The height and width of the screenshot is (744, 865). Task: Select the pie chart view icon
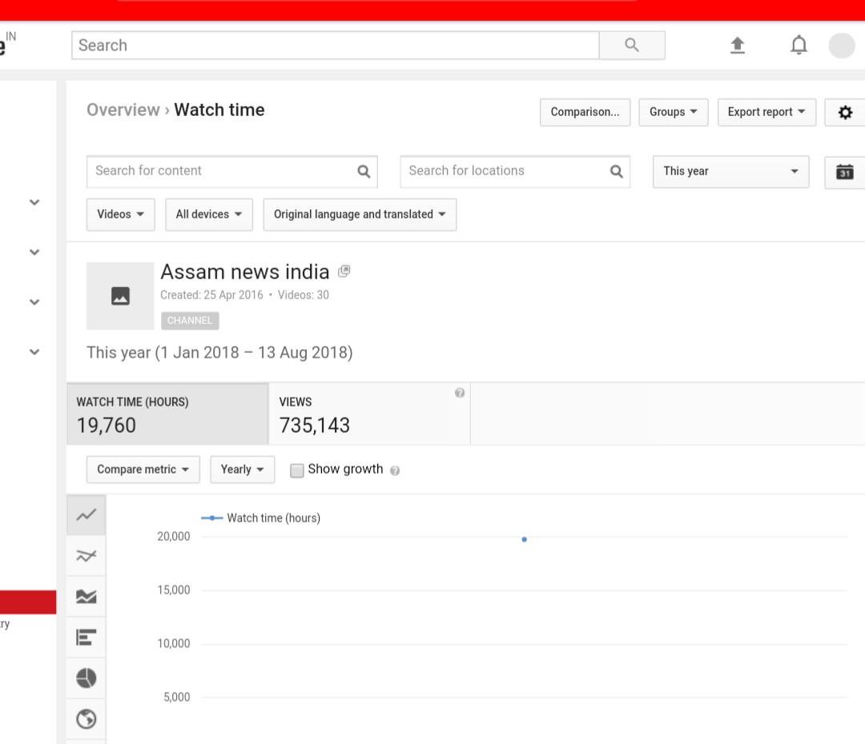pos(86,678)
